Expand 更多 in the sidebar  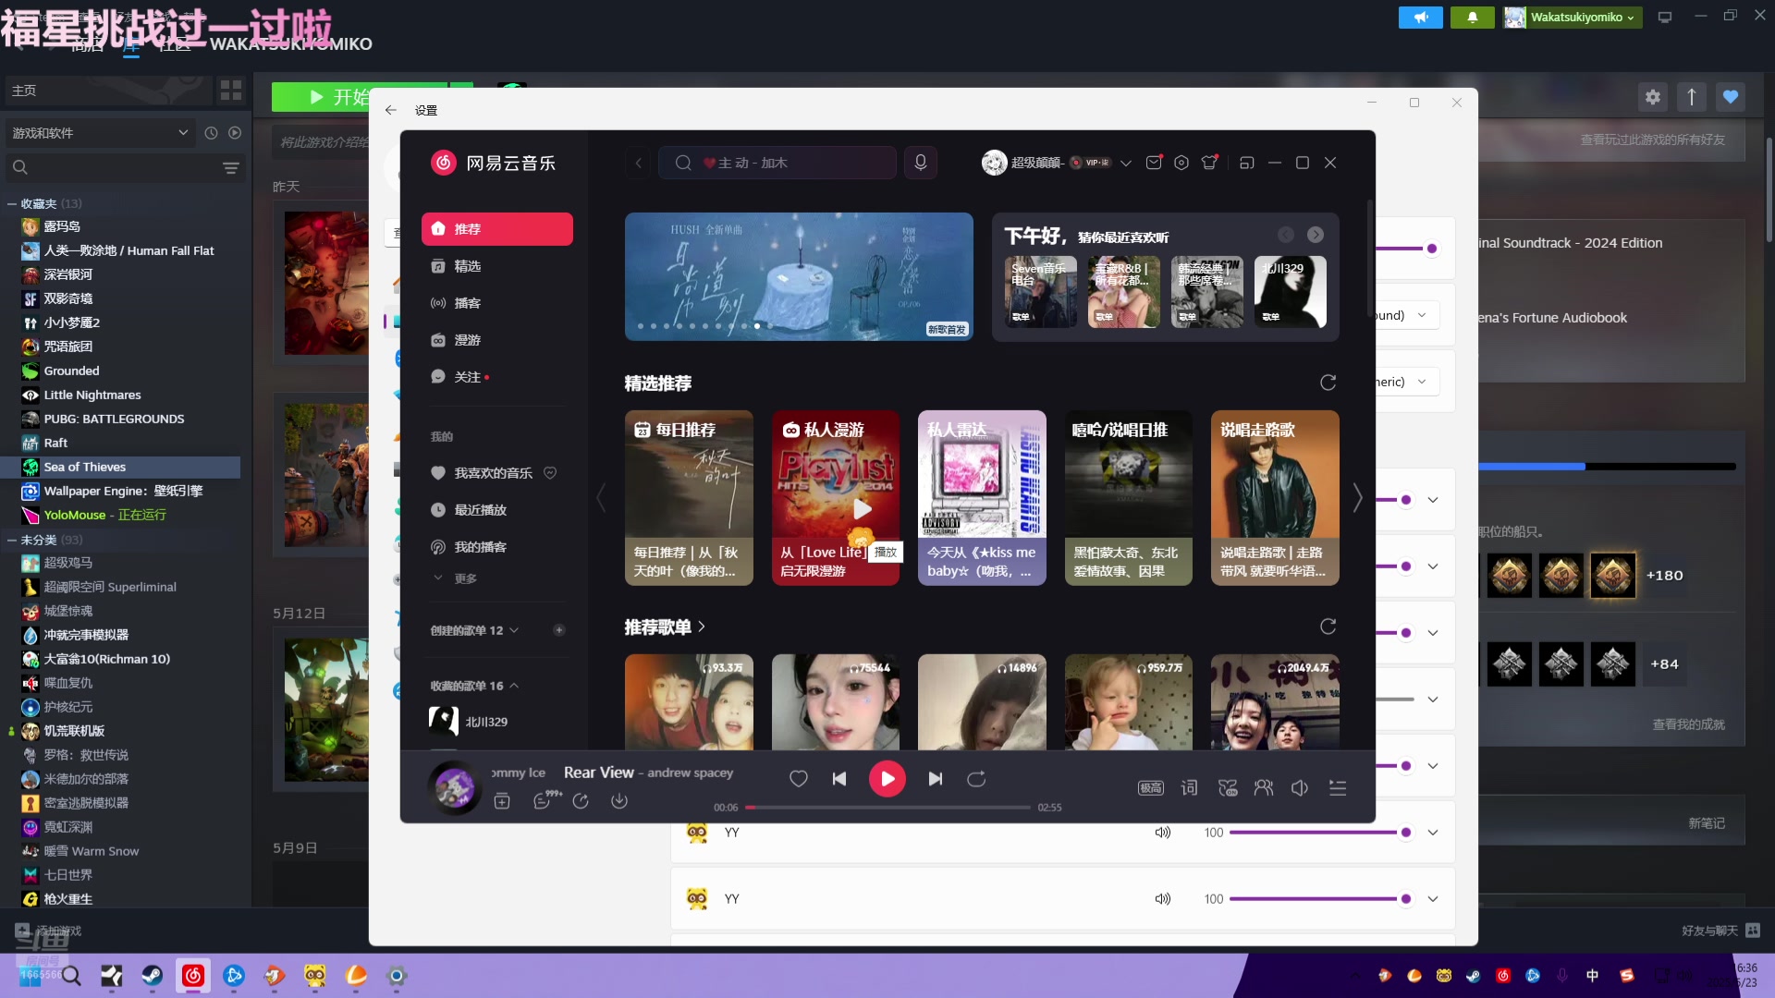click(x=456, y=578)
